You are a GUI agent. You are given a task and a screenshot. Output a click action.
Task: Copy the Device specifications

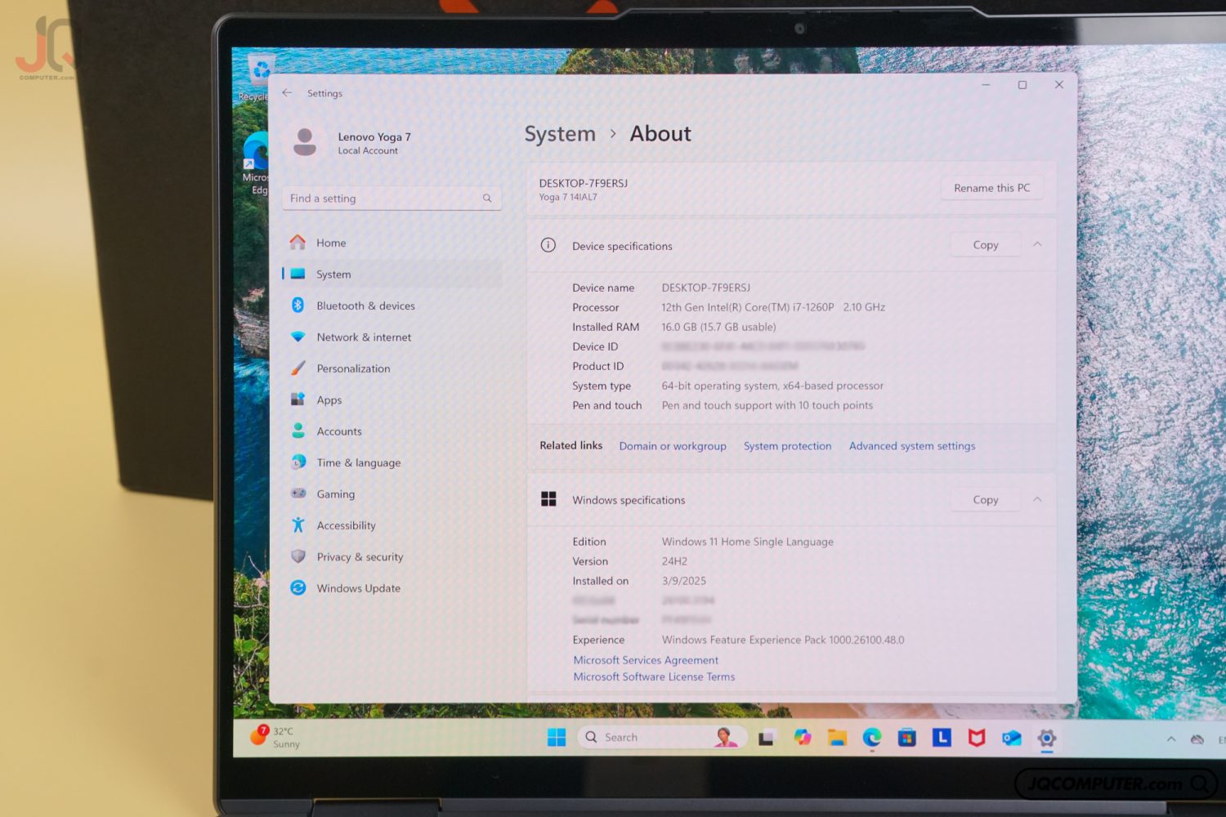986,245
